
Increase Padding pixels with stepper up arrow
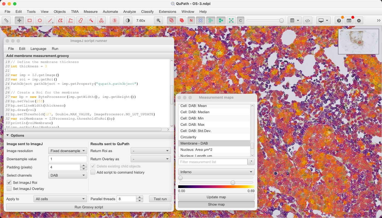click(x=84, y=165)
